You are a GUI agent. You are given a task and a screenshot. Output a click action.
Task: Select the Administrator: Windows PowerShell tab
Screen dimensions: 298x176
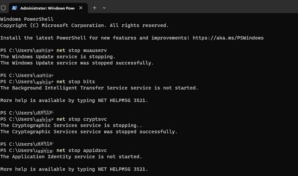point(47,8)
